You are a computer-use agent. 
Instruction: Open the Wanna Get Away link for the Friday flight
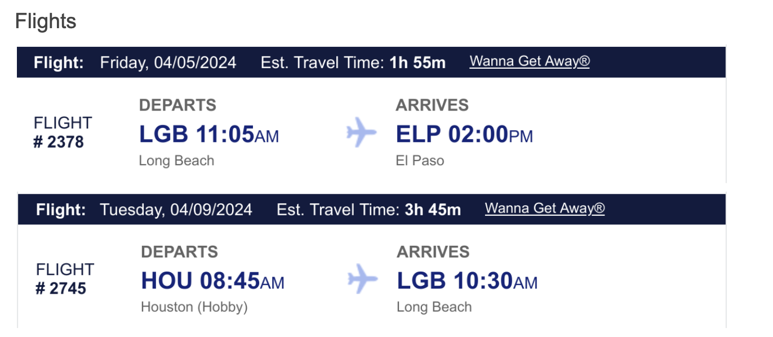coord(530,61)
